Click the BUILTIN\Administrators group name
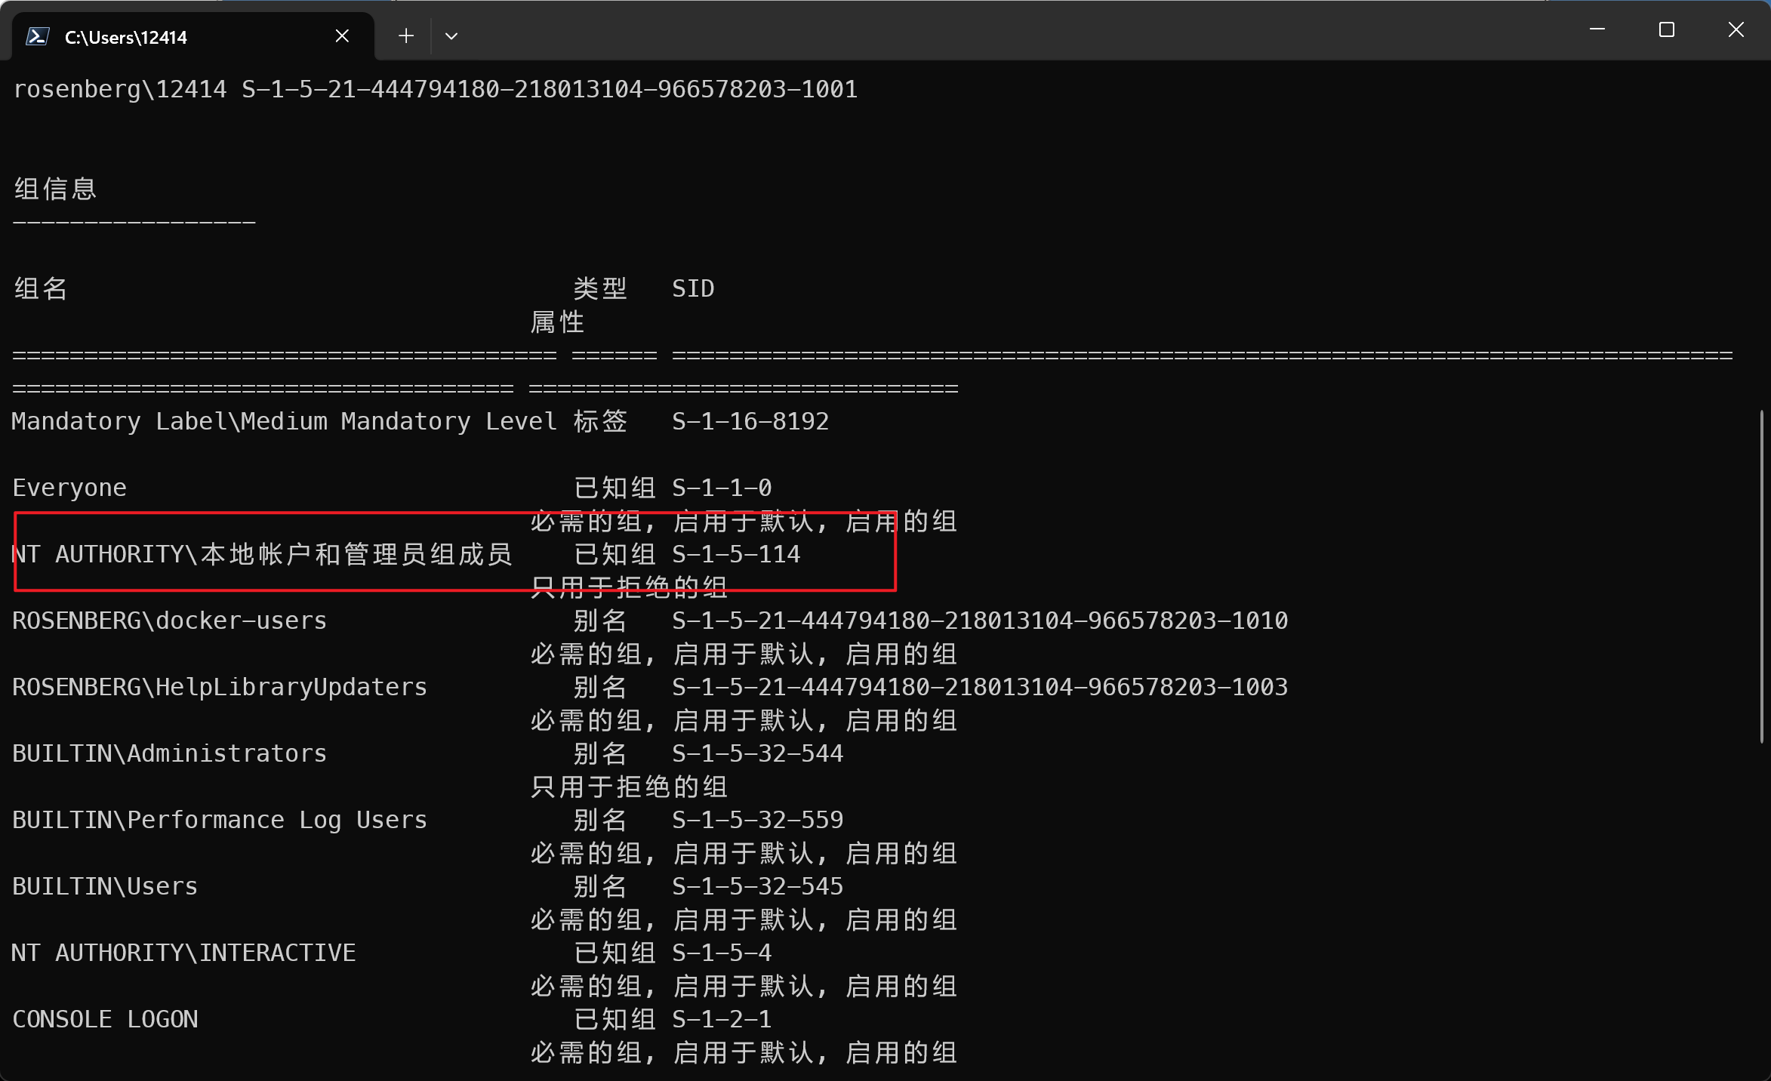Image resolution: width=1771 pixels, height=1081 pixels. (170, 754)
